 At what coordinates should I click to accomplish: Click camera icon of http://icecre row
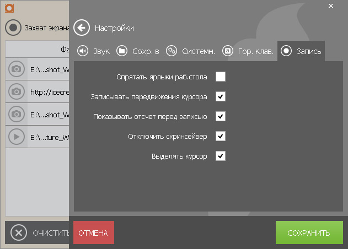pyautogui.click(x=17, y=91)
